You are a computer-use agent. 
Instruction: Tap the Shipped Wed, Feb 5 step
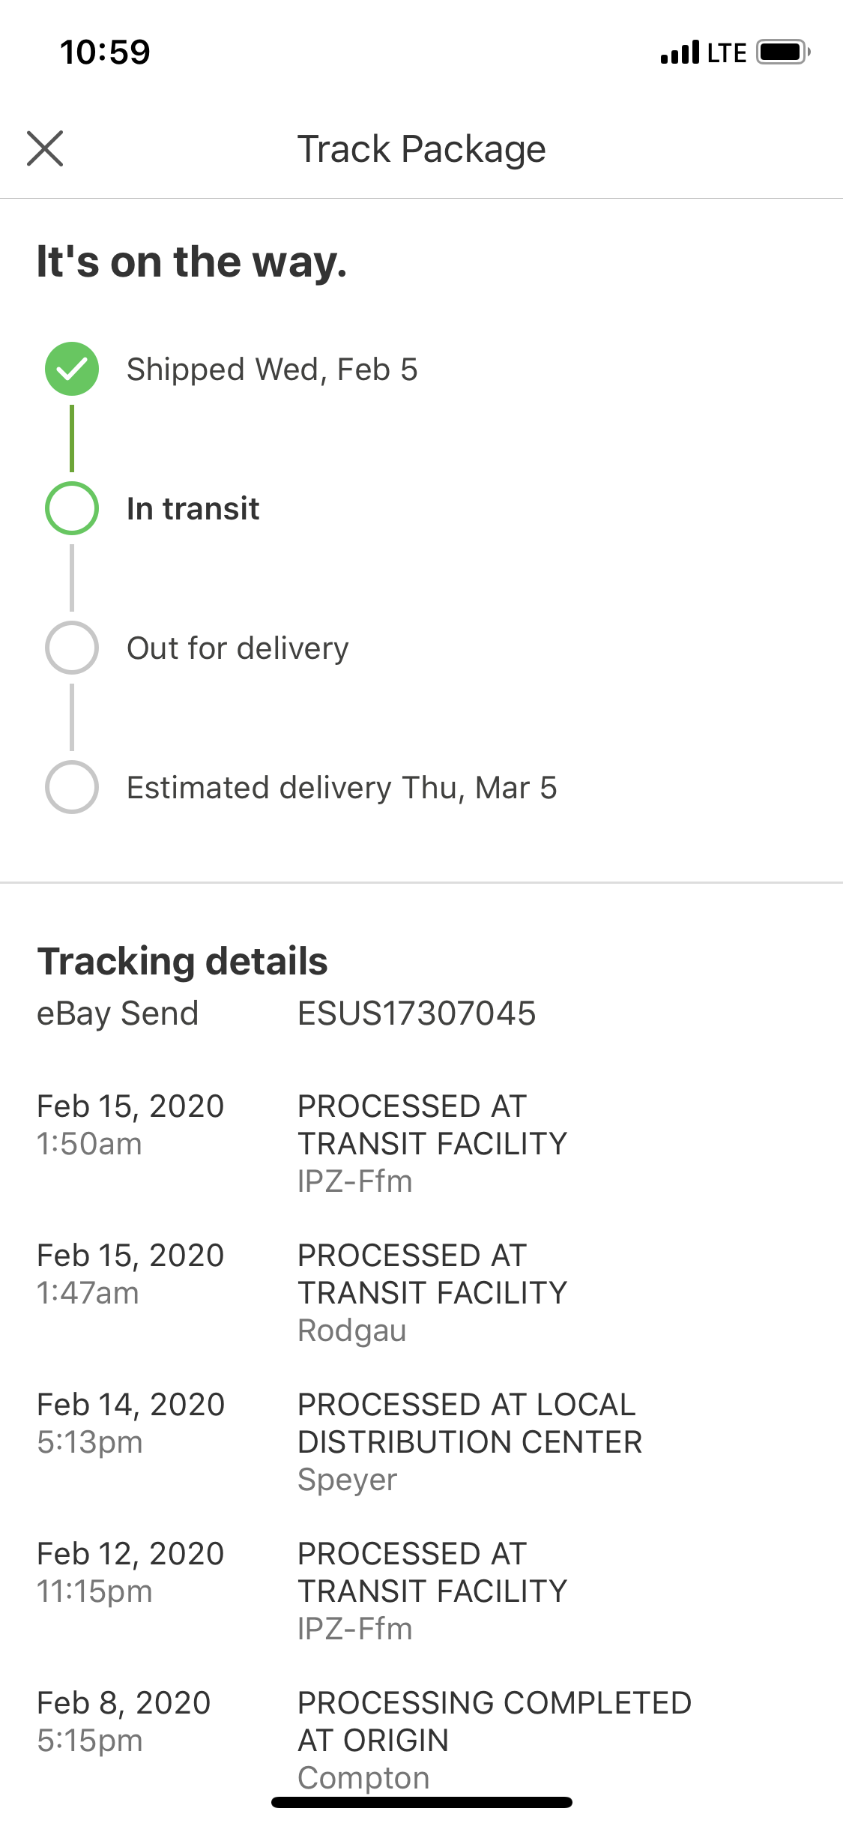coord(272,370)
